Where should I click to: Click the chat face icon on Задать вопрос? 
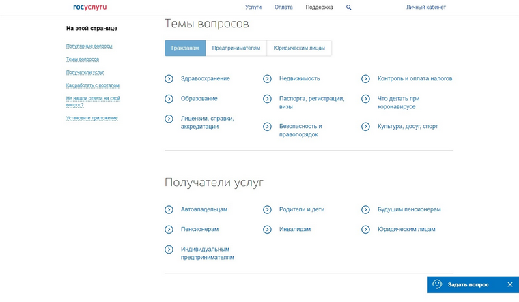(437, 284)
